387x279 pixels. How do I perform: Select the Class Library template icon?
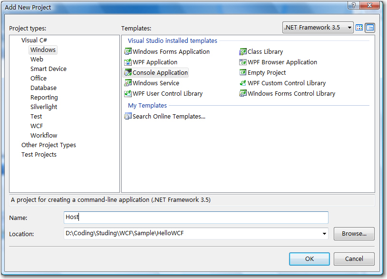pyautogui.click(x=243, y=51)
